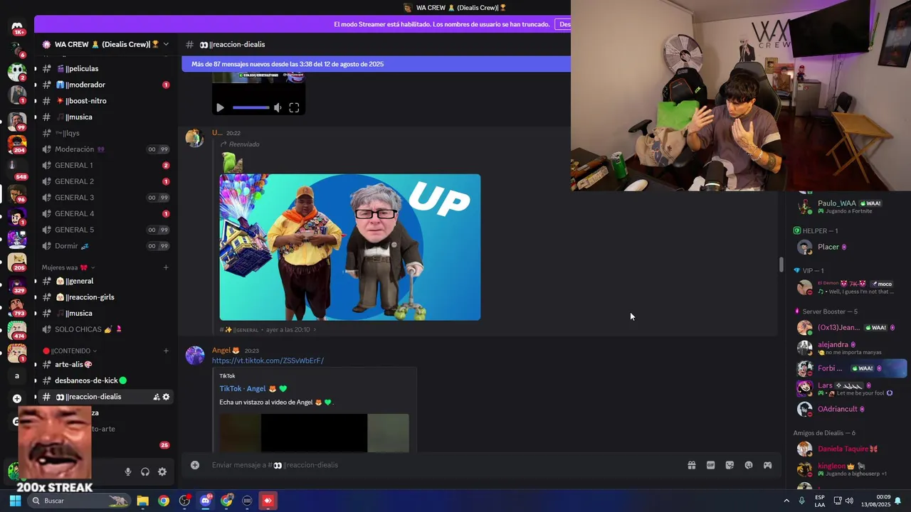The image size is (911, 512).
Task: Click the Windows taskbar search box
Action: coord(78,501)
